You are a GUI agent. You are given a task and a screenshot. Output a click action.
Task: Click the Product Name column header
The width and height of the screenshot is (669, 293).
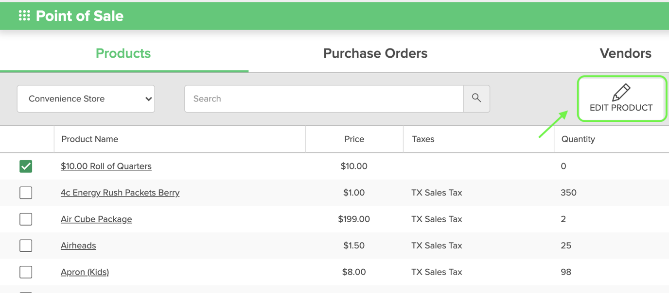[89, 139]
